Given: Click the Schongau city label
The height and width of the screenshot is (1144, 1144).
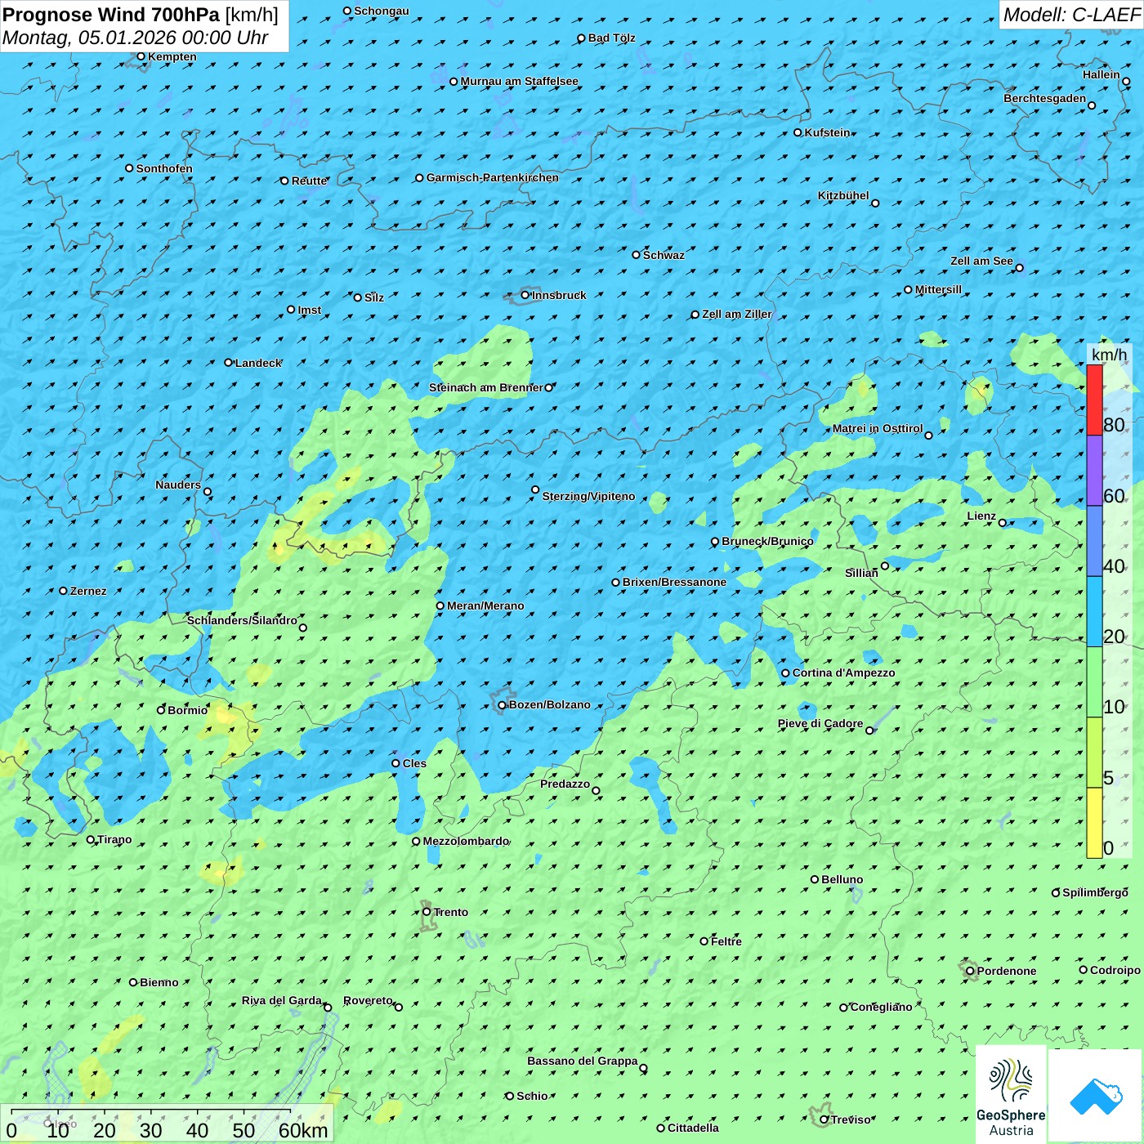Looking at the screenshot, I should pos(381,11).
